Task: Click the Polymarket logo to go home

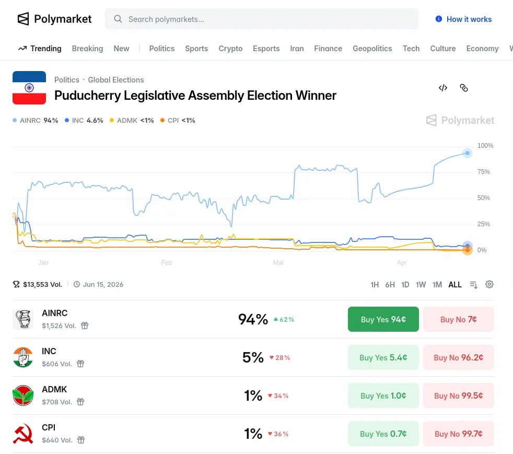Action: (x=54, y=19)
